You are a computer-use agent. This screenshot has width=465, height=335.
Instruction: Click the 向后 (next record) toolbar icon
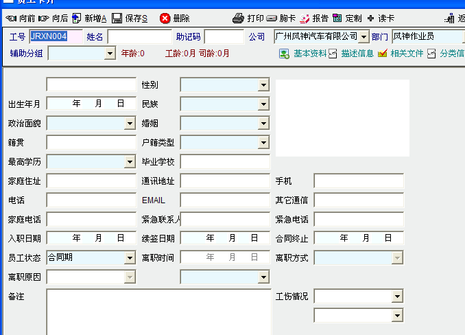[44, 19]
